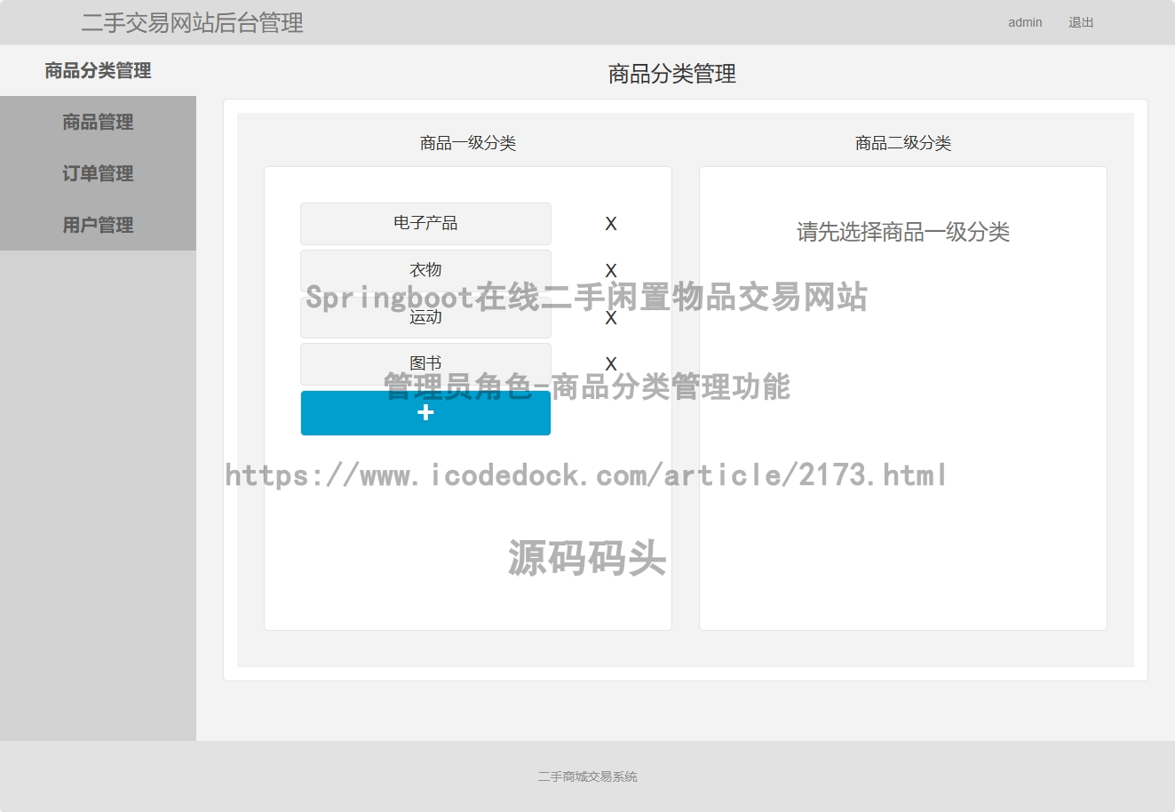1175x812 pixels.
Task: Log out using 退出 link
Action: click(1081, 22)
